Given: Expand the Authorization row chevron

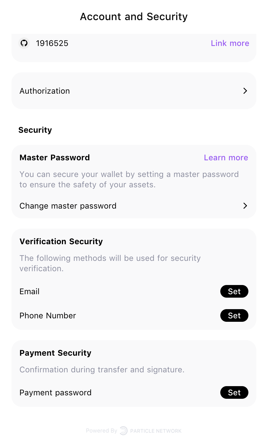Looking at the screenshot, I should (x=245, y=91).
